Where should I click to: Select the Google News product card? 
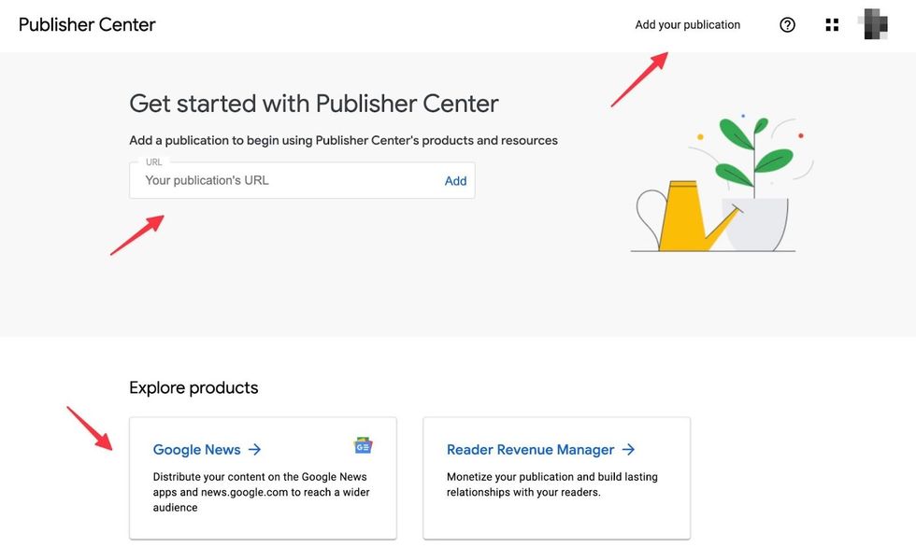[x=263, y=479]
